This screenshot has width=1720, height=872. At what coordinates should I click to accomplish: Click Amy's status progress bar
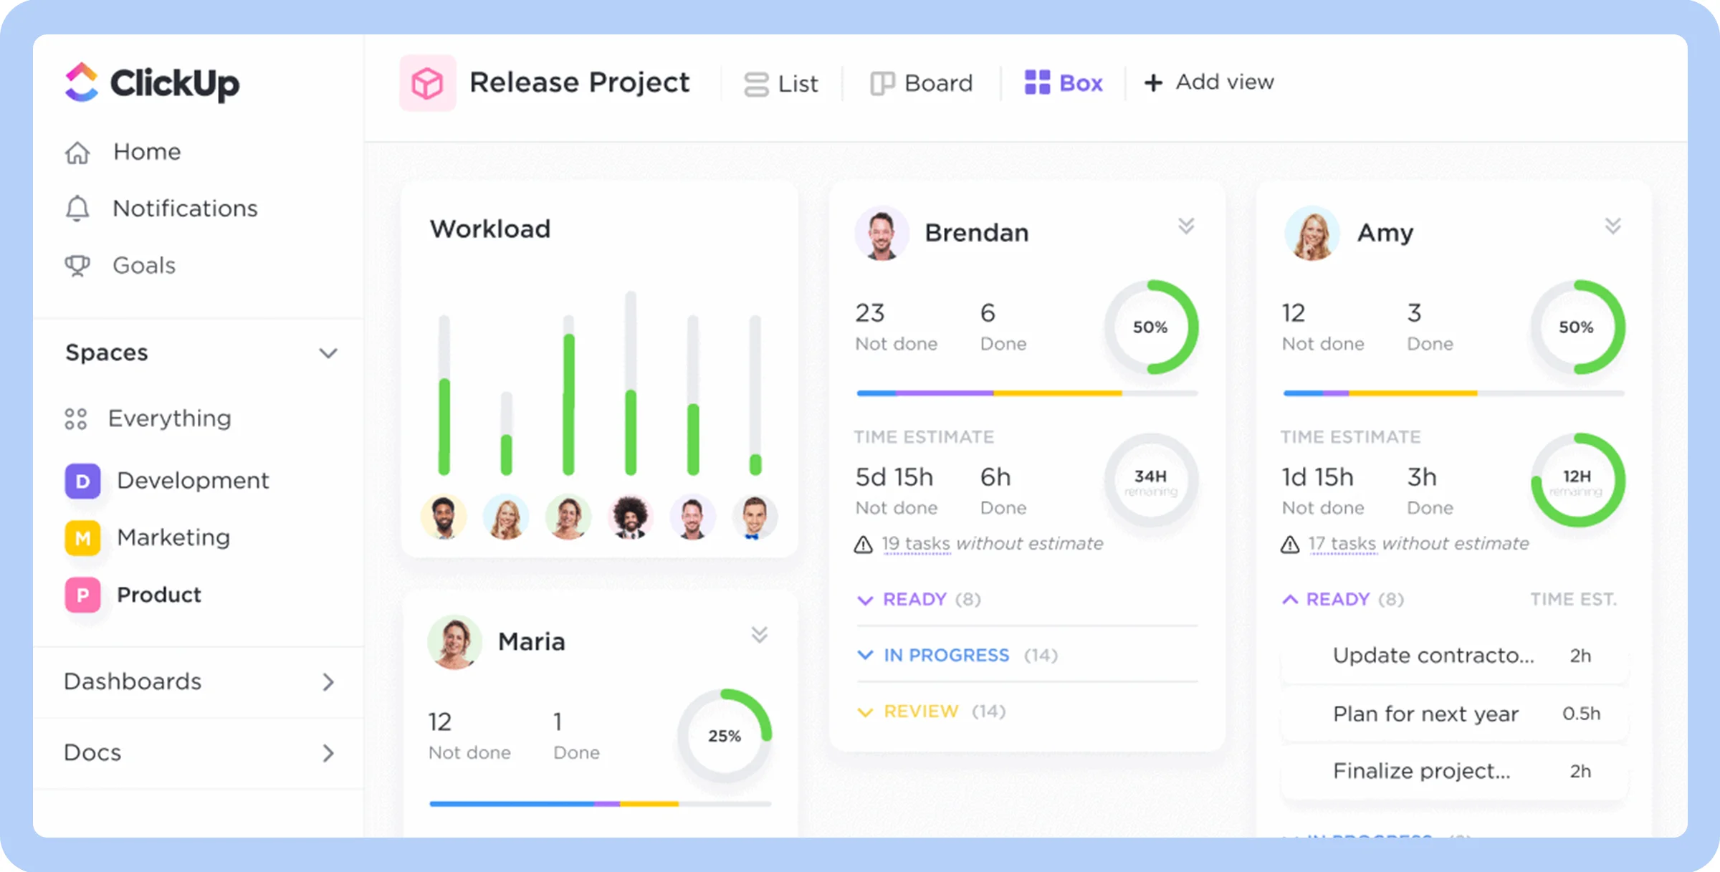click(x=1453, y=393)
